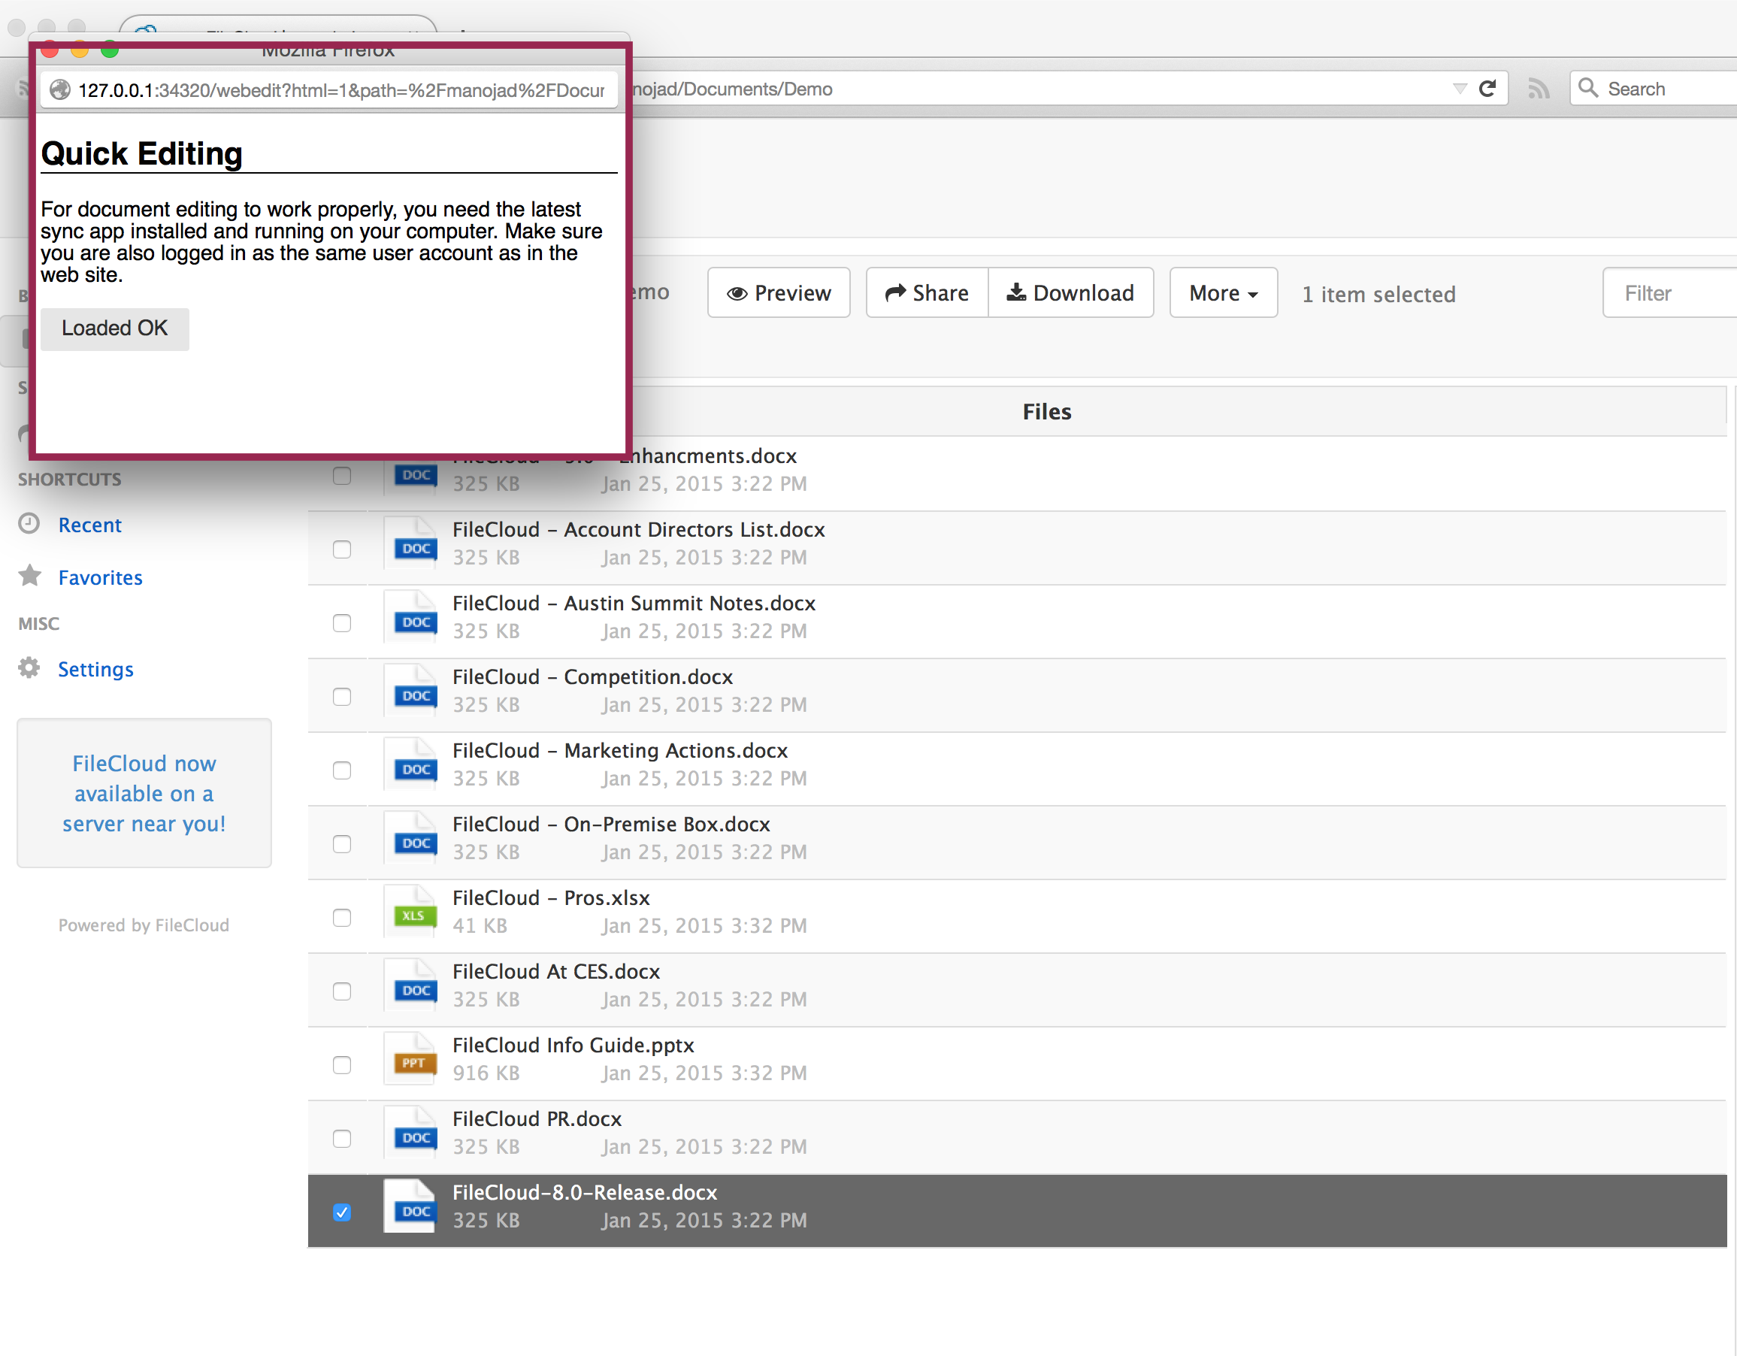
Task: Check the FileCloud At CES.docx checkbox
Action: click(342, 991)
